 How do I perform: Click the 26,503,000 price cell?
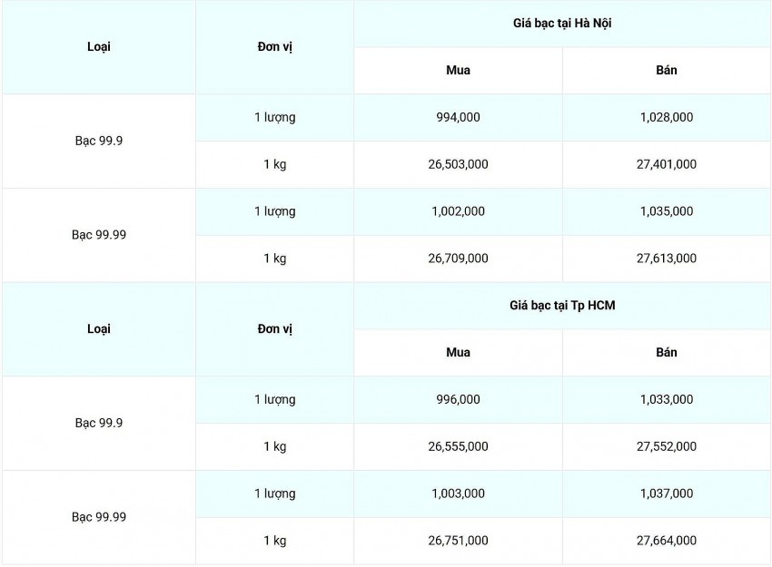tap(458, 164)
